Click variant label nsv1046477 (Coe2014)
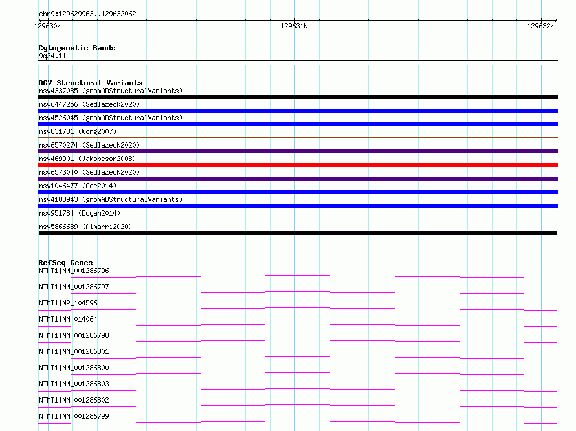Image resolution: width=576 pixels, height=431 pixels. pos(78,186)
